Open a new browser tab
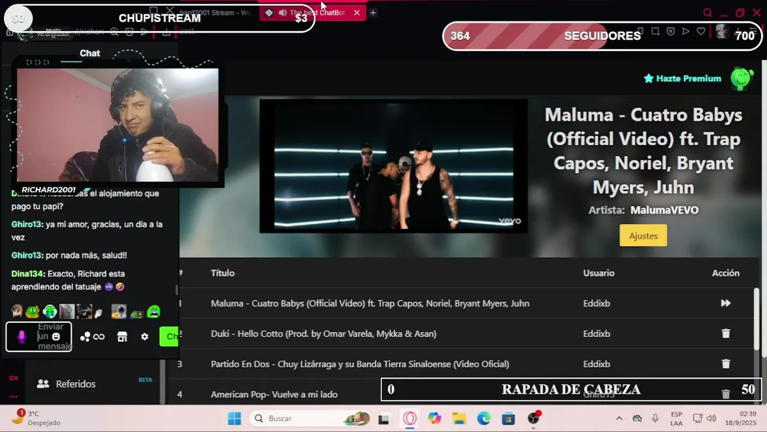Screen dimensions: 767x432 coord(373,13)
